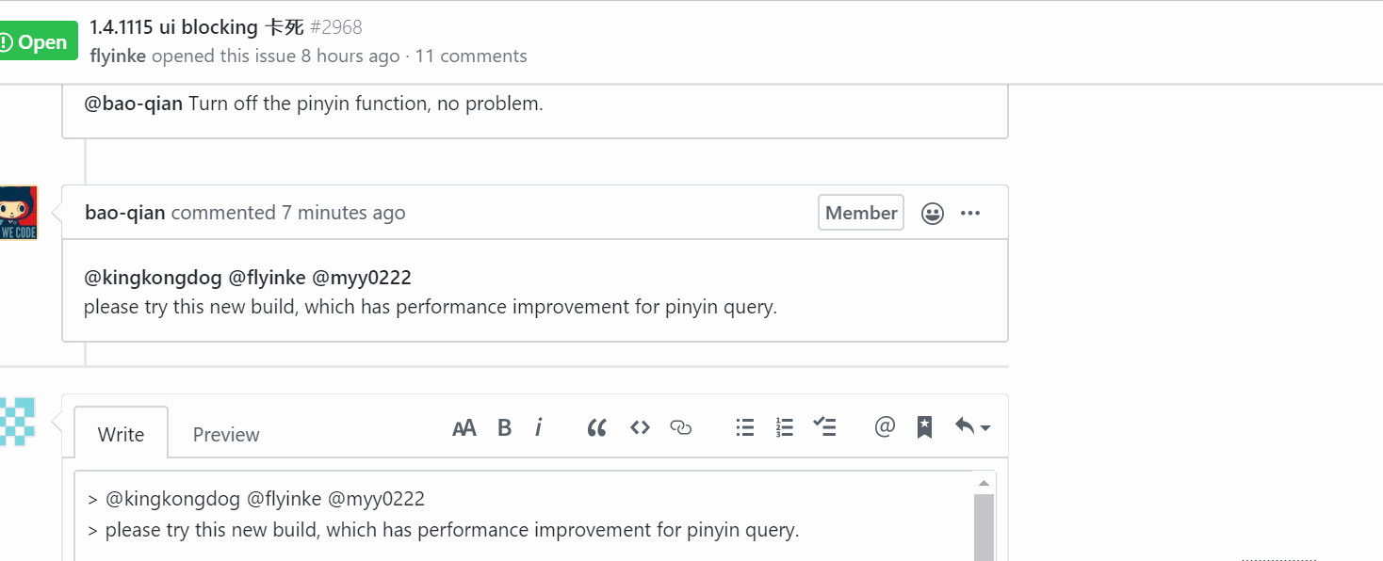1383x561 pixels.
Task: Reference an issue with the bookmark icon
Action: (925, 427)
